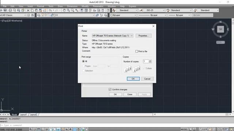This screenshot has width=234, height=131.
Task: Toggle Ortho Mode in the status bar
Action: pos(42,130)
